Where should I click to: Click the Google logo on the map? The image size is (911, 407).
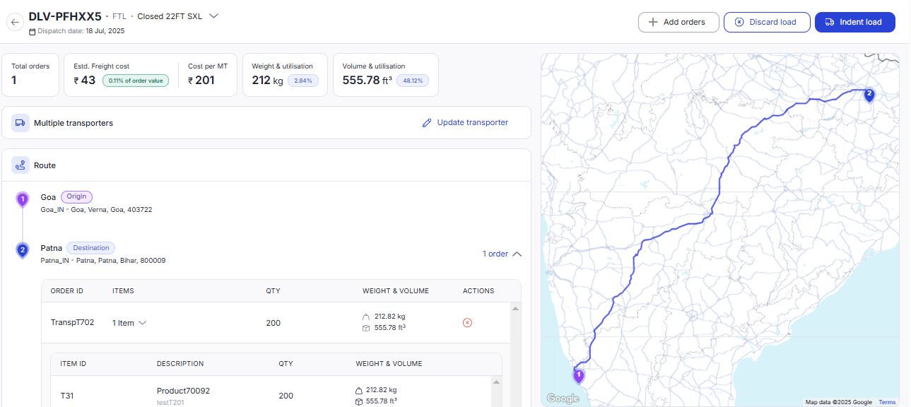coord(563,399)
